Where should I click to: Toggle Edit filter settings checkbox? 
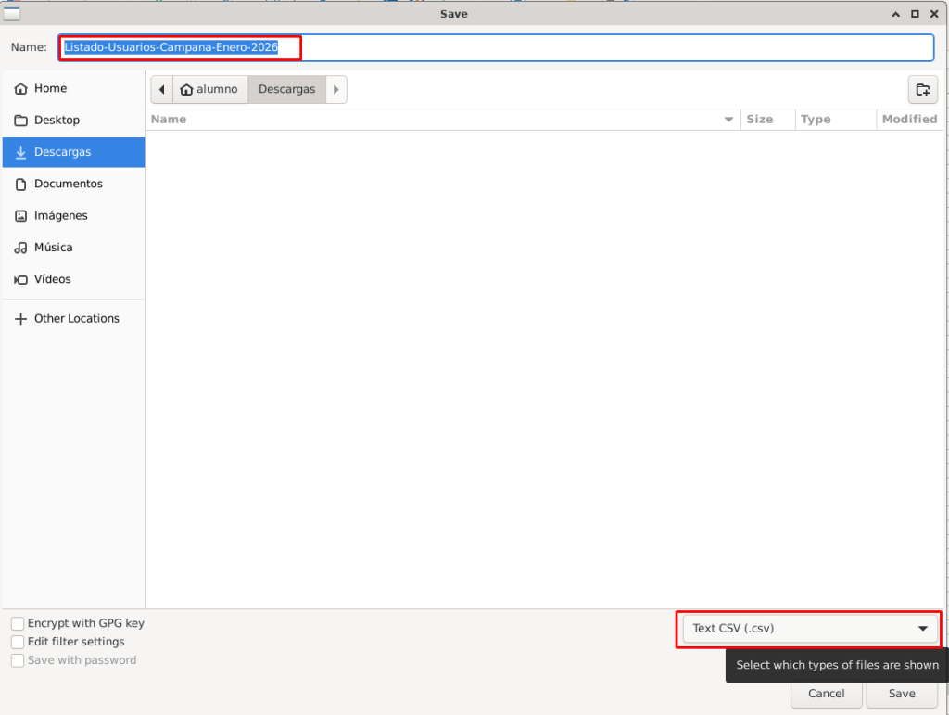[x=18, y=642]
